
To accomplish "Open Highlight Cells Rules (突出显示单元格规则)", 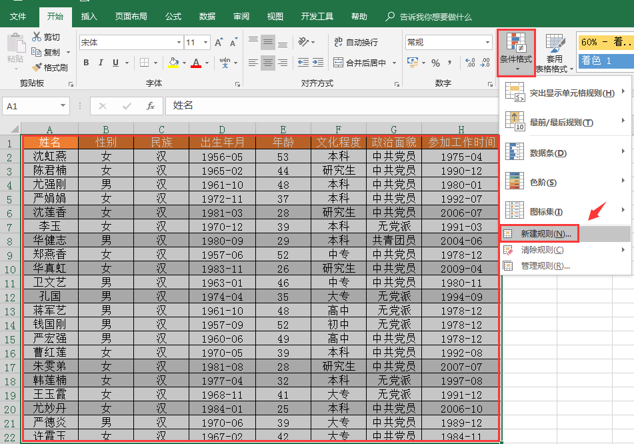I will click(565, 93).
